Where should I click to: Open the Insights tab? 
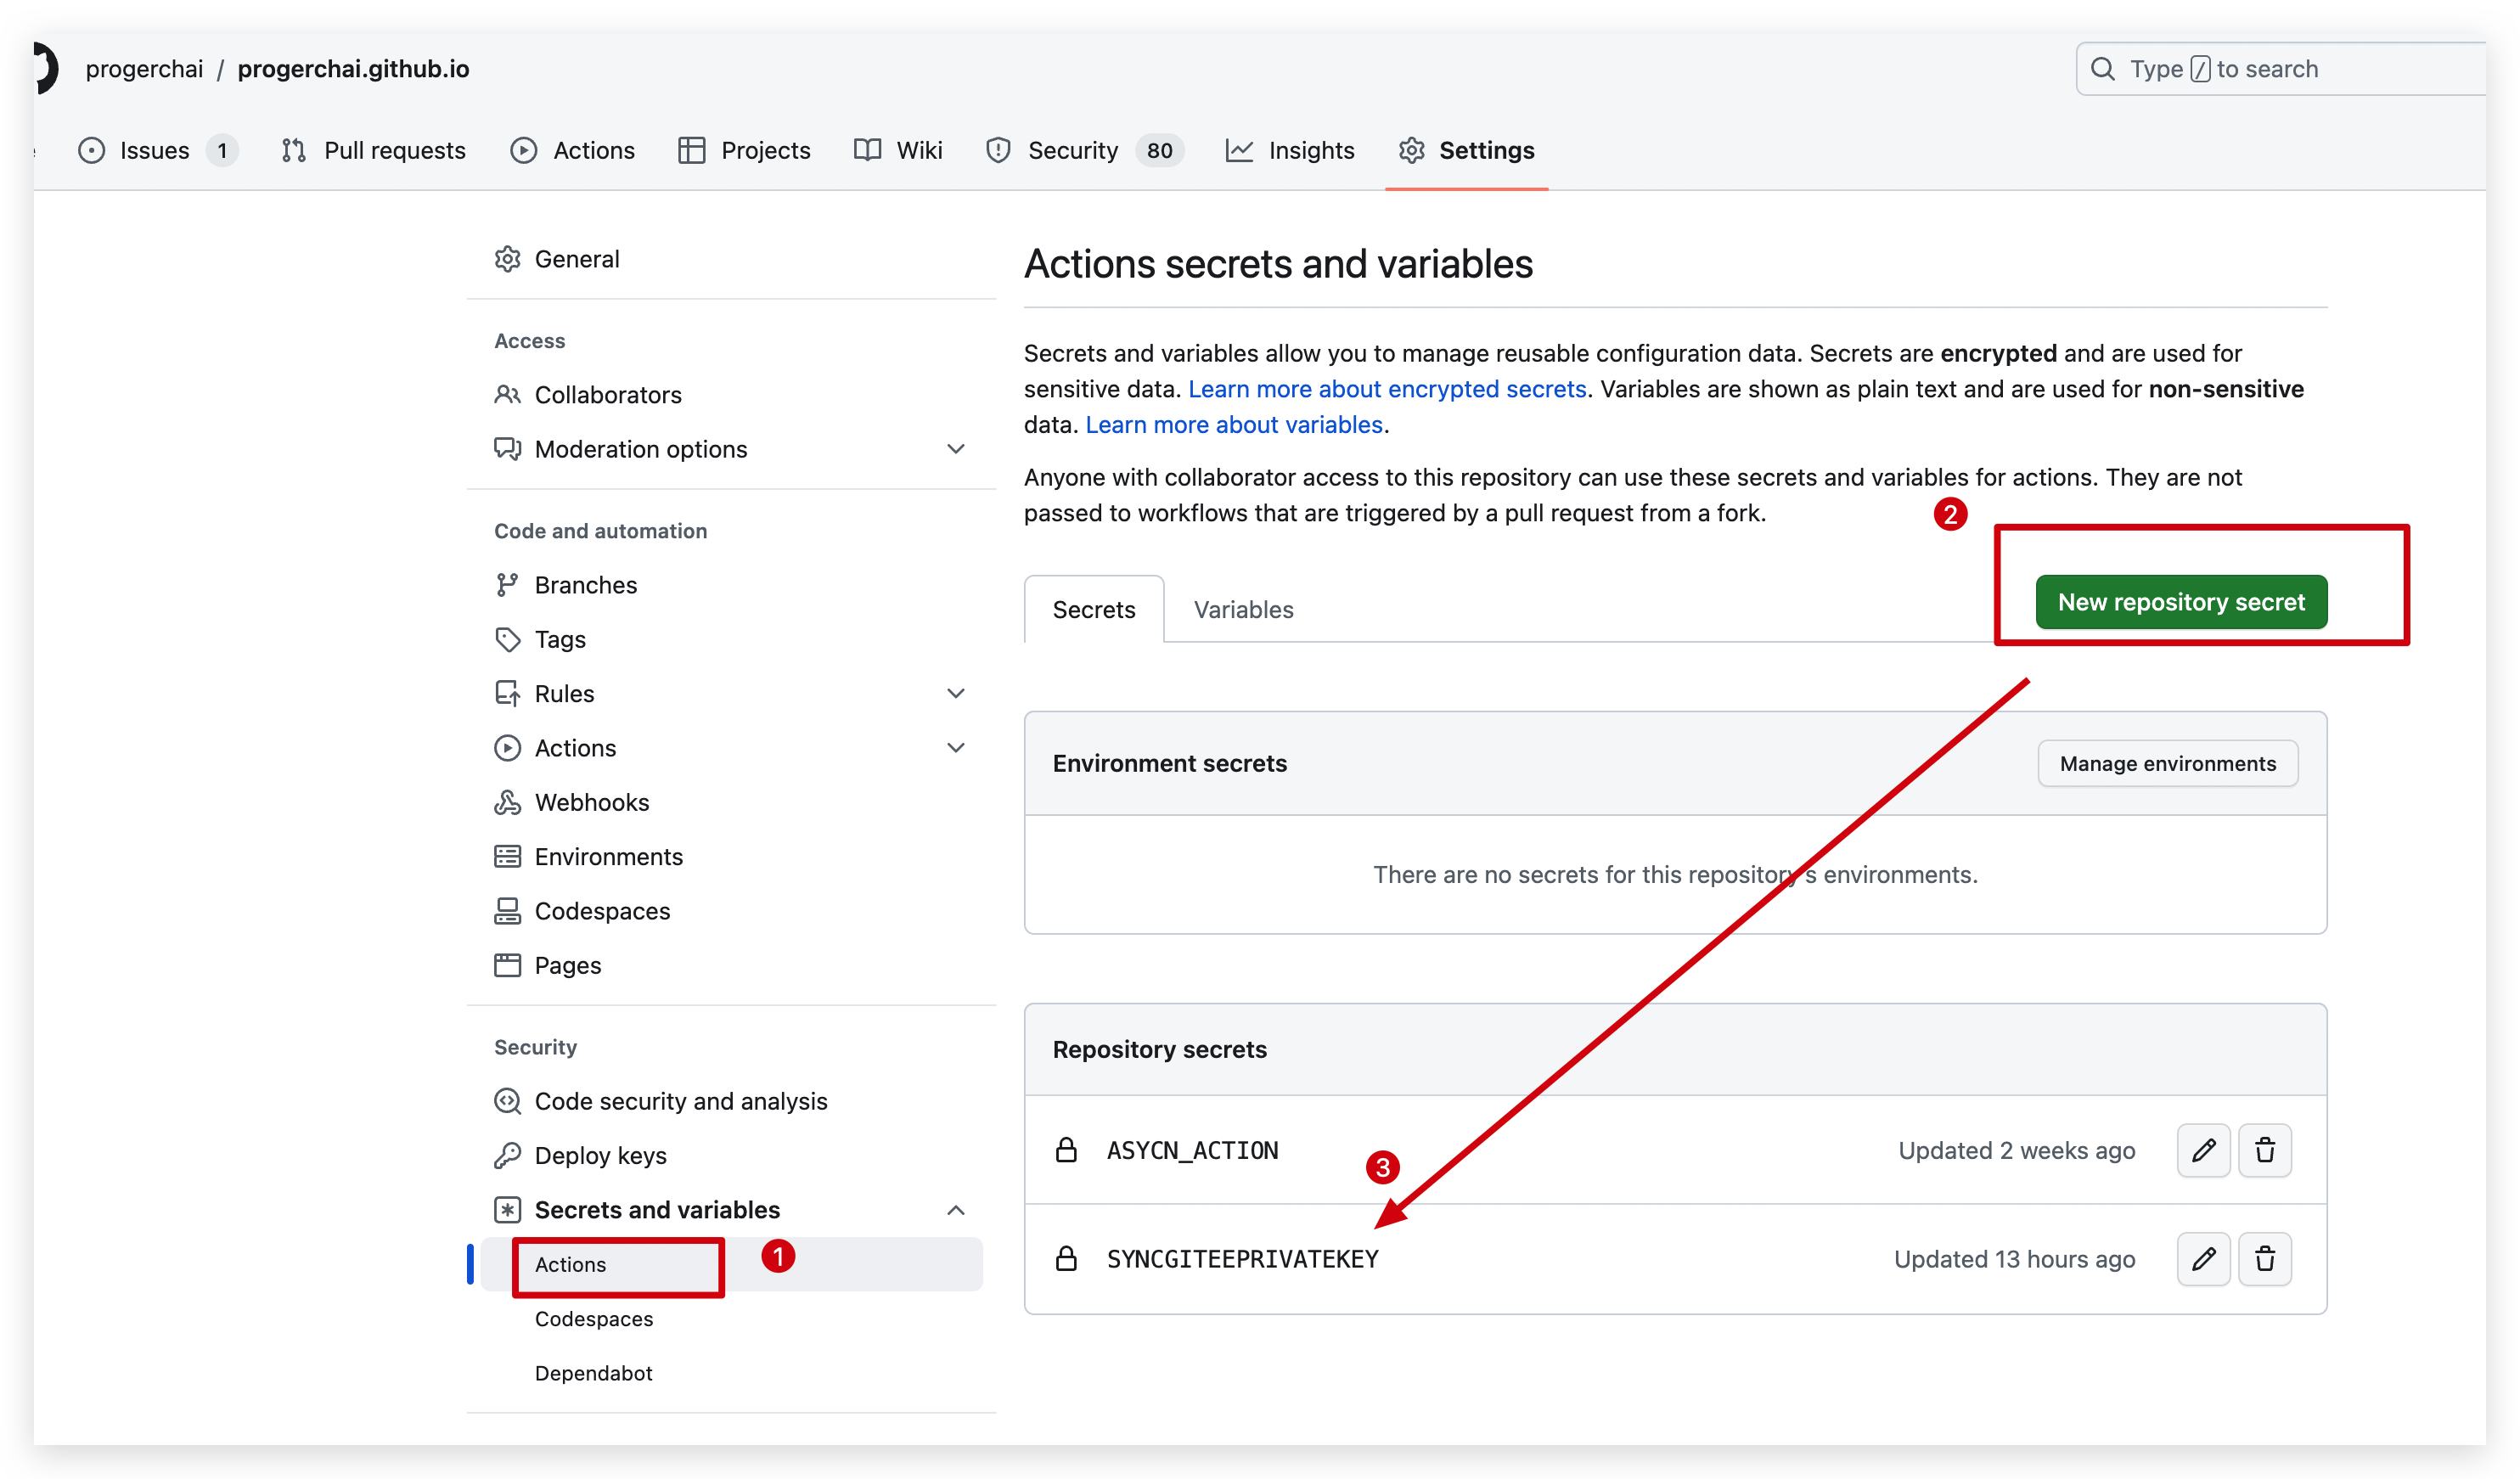(1290, 151)
